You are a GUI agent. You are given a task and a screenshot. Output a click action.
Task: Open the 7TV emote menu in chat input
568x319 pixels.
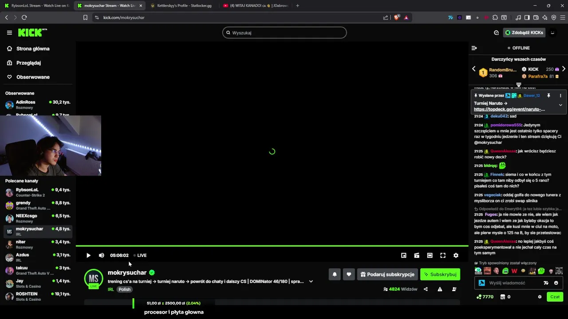[546, 283]
